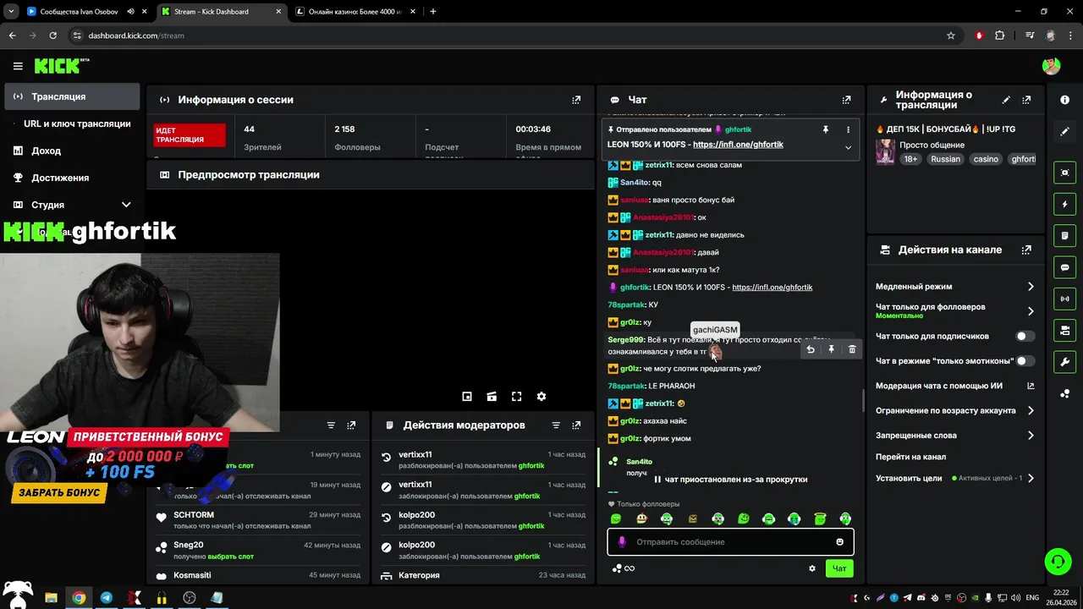Pop out the session information panel

(x=576, y=100)
